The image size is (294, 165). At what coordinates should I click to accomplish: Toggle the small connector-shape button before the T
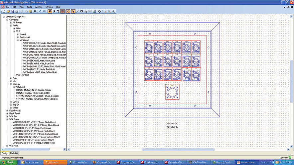54,11
